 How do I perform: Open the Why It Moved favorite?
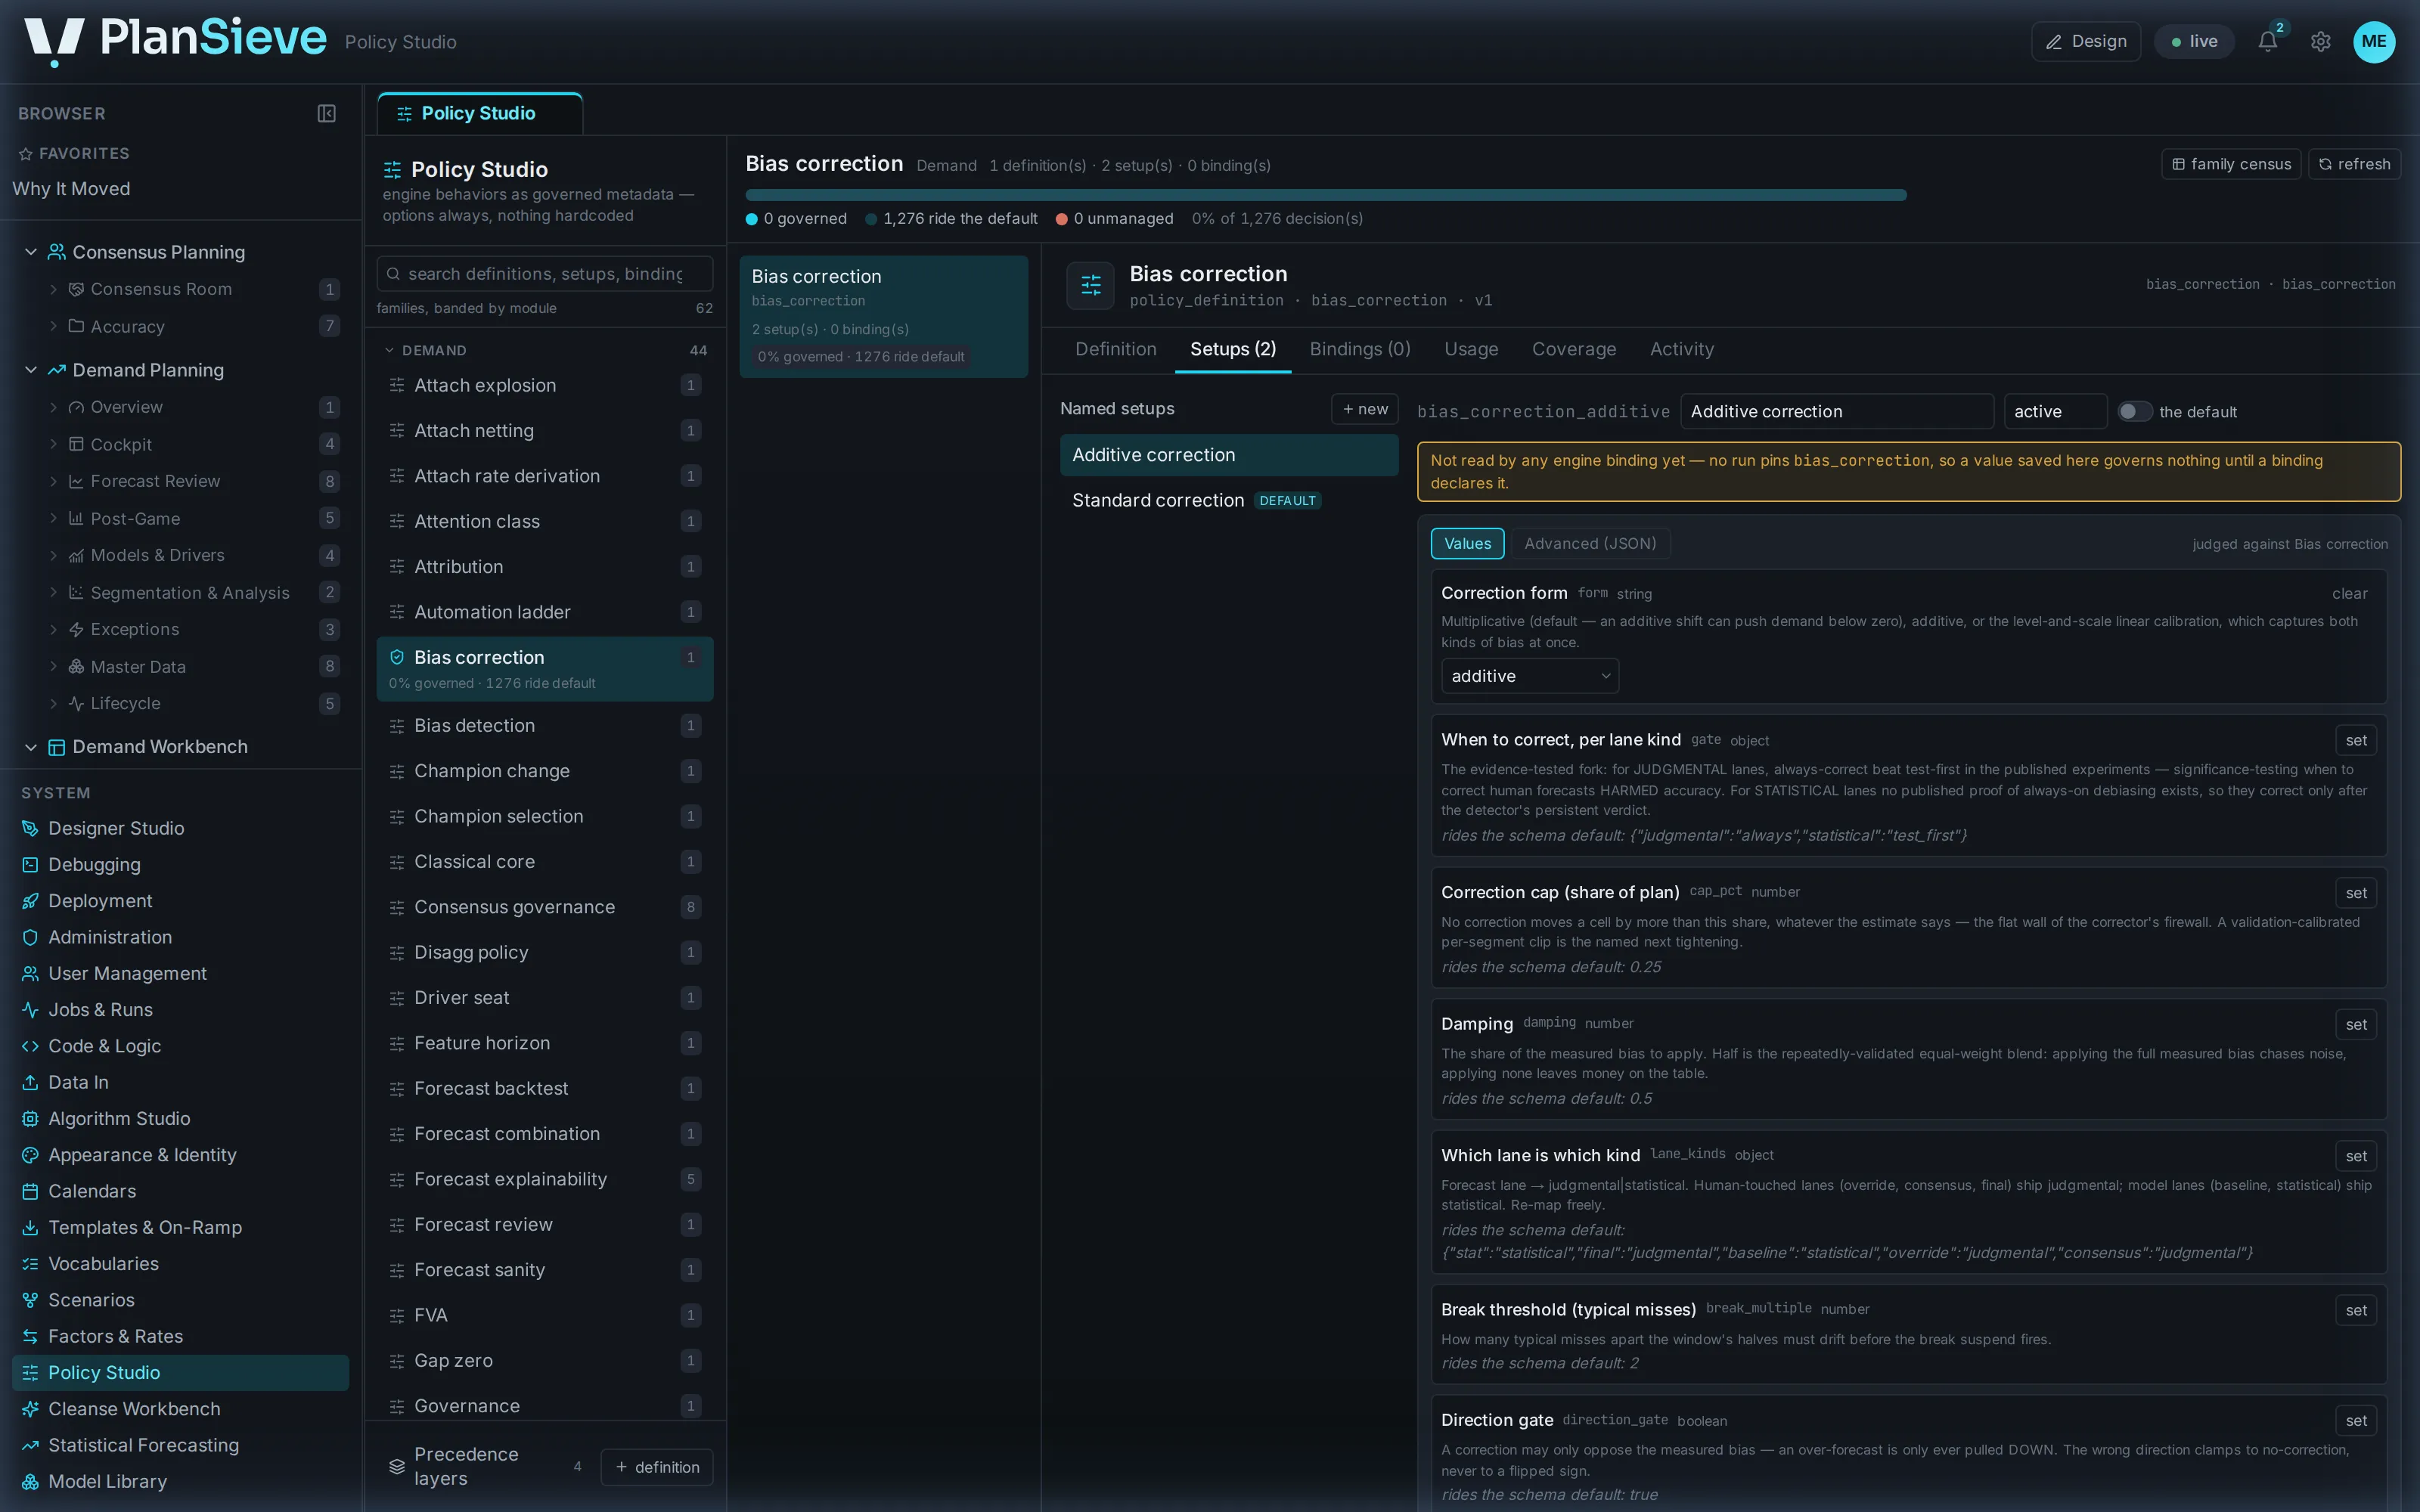71,189
